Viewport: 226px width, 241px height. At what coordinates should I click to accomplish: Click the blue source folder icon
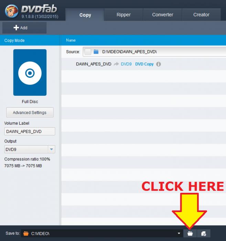(96, 52)
